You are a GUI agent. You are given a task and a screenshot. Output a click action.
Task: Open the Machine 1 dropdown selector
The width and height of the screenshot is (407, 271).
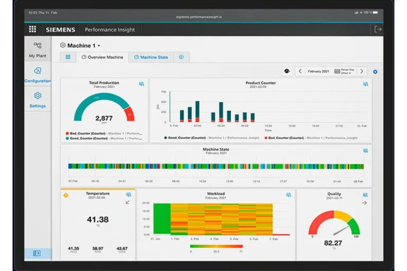[x=99, y=46]
